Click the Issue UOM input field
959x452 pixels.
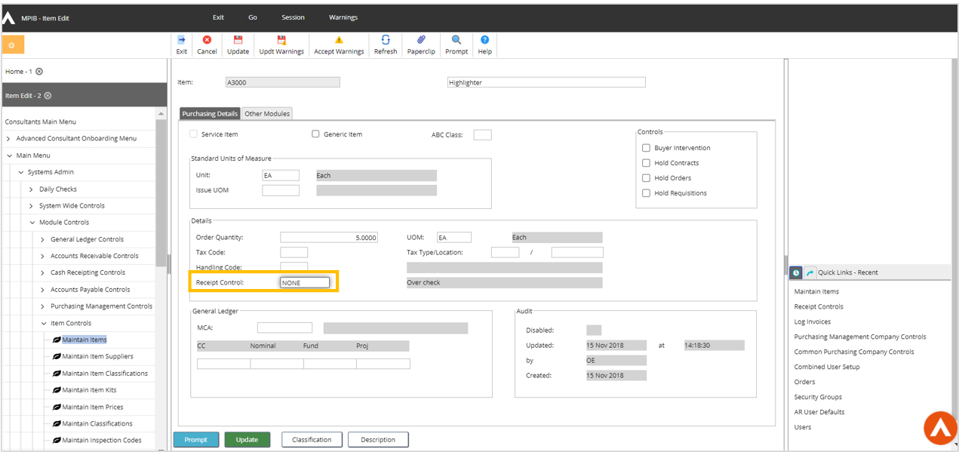[281, 190]
